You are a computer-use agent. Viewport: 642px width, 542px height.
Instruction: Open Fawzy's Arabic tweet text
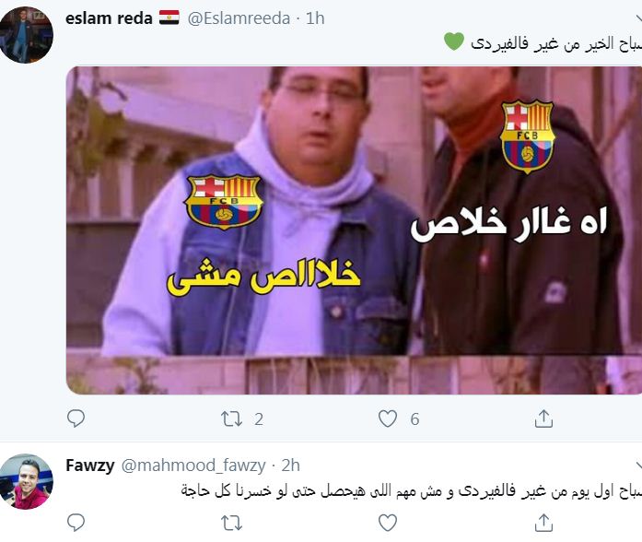[x=412, y=490]
